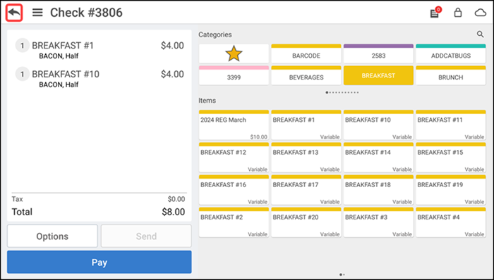The height and width of the screenshot is (280, 494).
Task: Click the Tax amount $0.00
Action: click(x=176, y=199)
